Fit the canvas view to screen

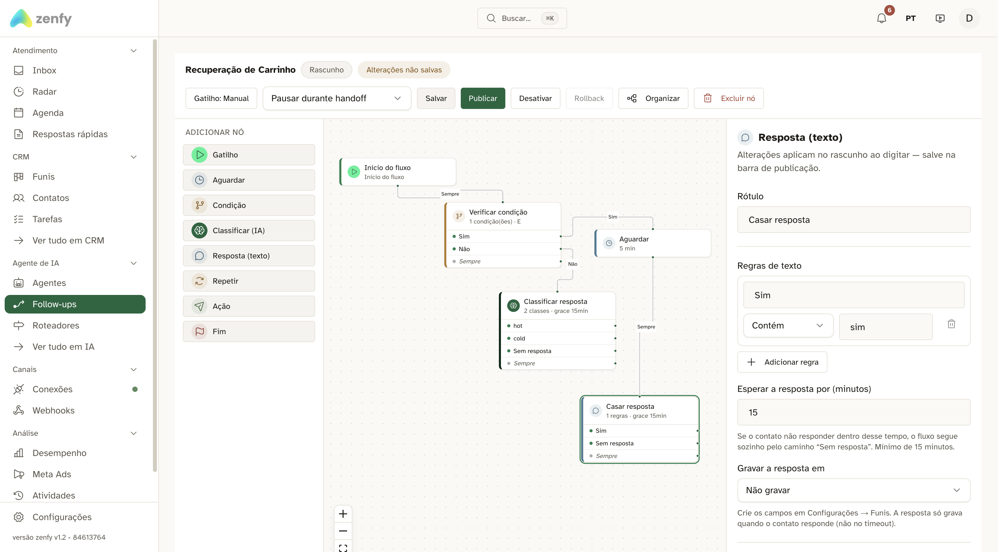(343, 547)
